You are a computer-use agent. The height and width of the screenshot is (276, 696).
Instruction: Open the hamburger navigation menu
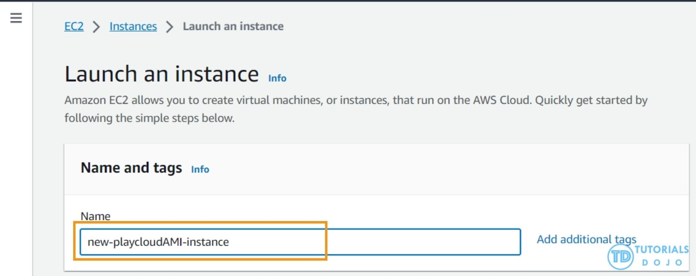[x=16, y=18]
